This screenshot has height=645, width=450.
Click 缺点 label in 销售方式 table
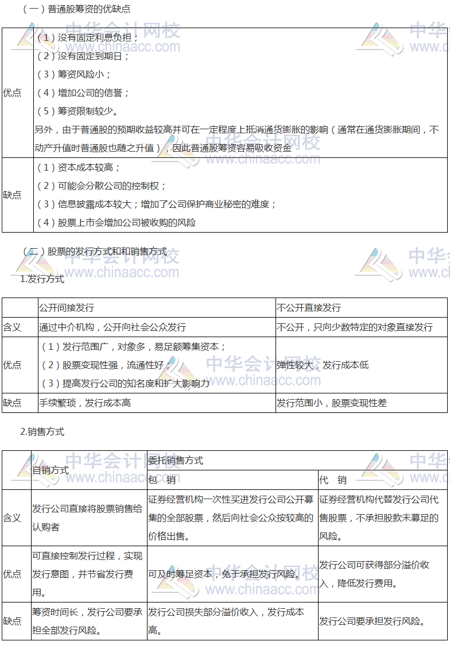pos(12,621)
